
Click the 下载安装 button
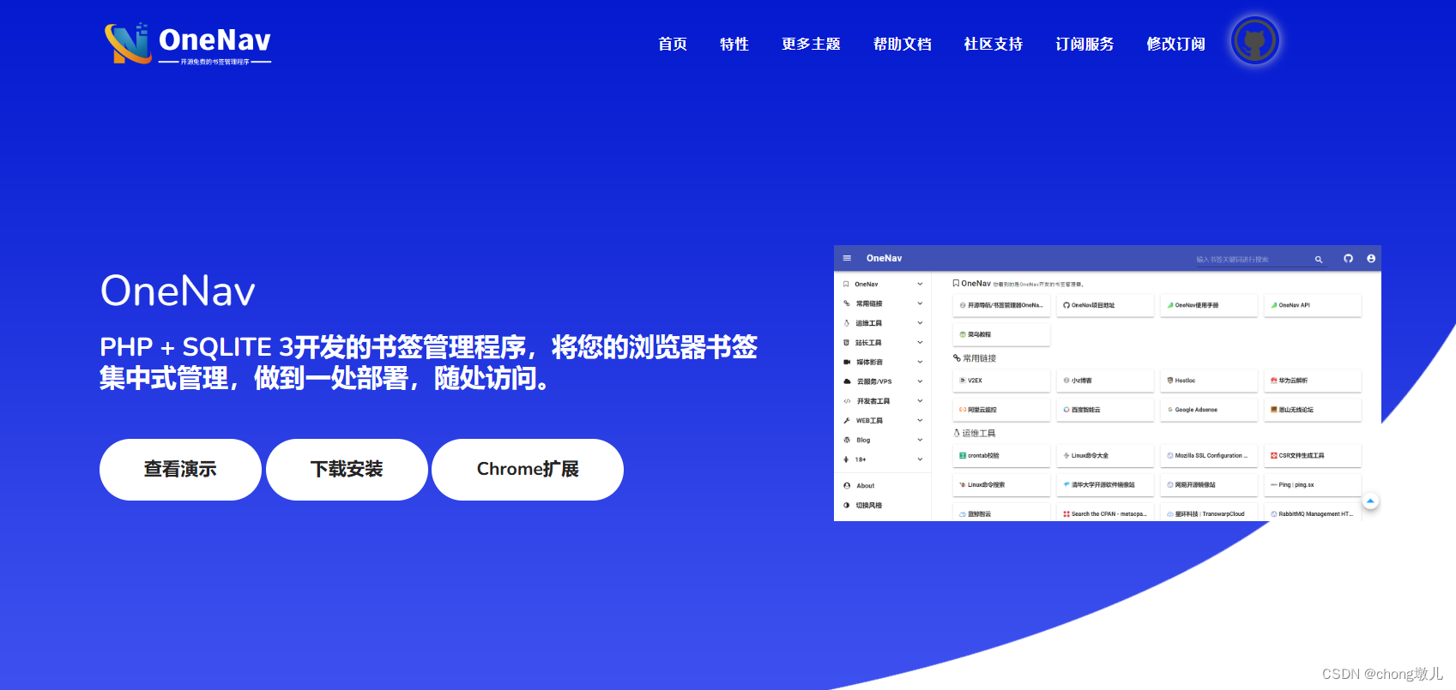tap(347, 470)
